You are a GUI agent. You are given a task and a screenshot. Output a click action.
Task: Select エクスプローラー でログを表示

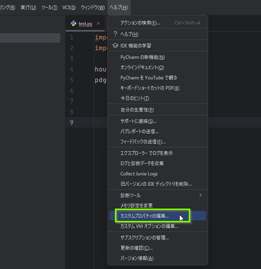pos(158,153)
